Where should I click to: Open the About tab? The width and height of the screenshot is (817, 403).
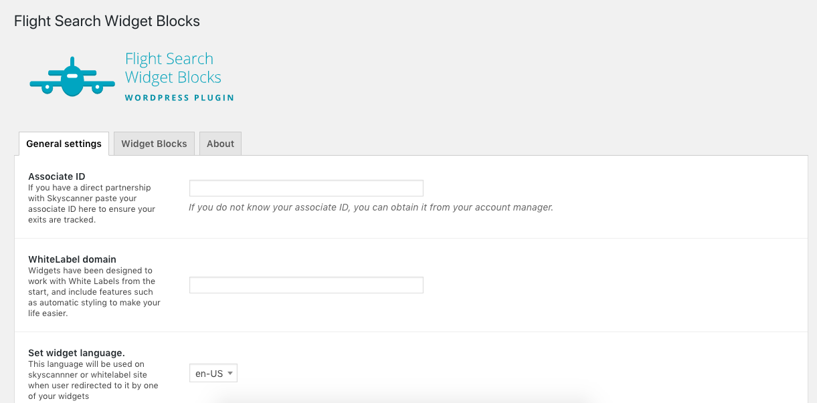pyautogui.click(x=220, y=144)
